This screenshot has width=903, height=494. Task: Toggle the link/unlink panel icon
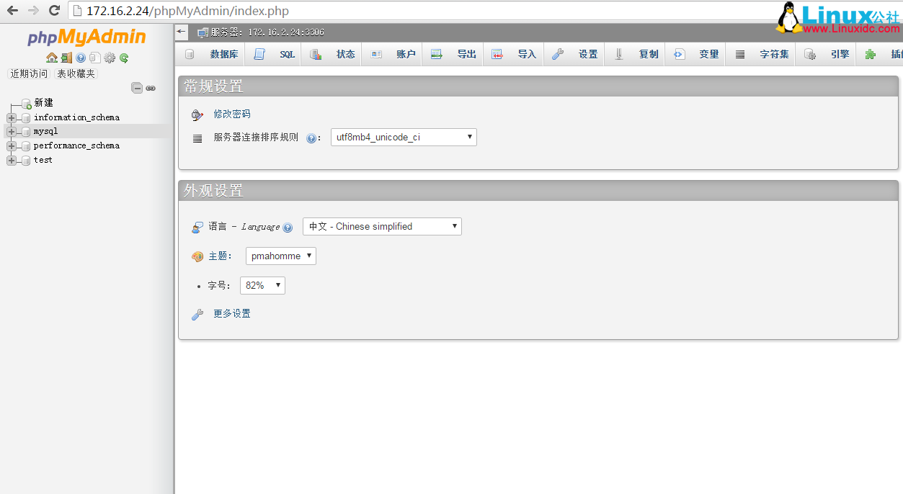pyautogui.click(x=151, y=88)
